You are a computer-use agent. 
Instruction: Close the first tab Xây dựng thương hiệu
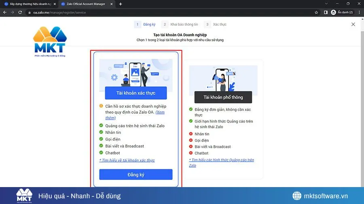pos(55,4)
